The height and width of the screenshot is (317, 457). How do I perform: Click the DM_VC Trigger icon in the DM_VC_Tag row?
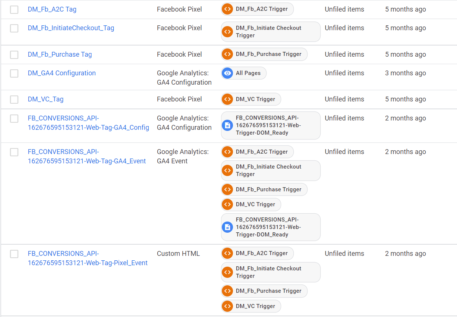pos(227,99)
